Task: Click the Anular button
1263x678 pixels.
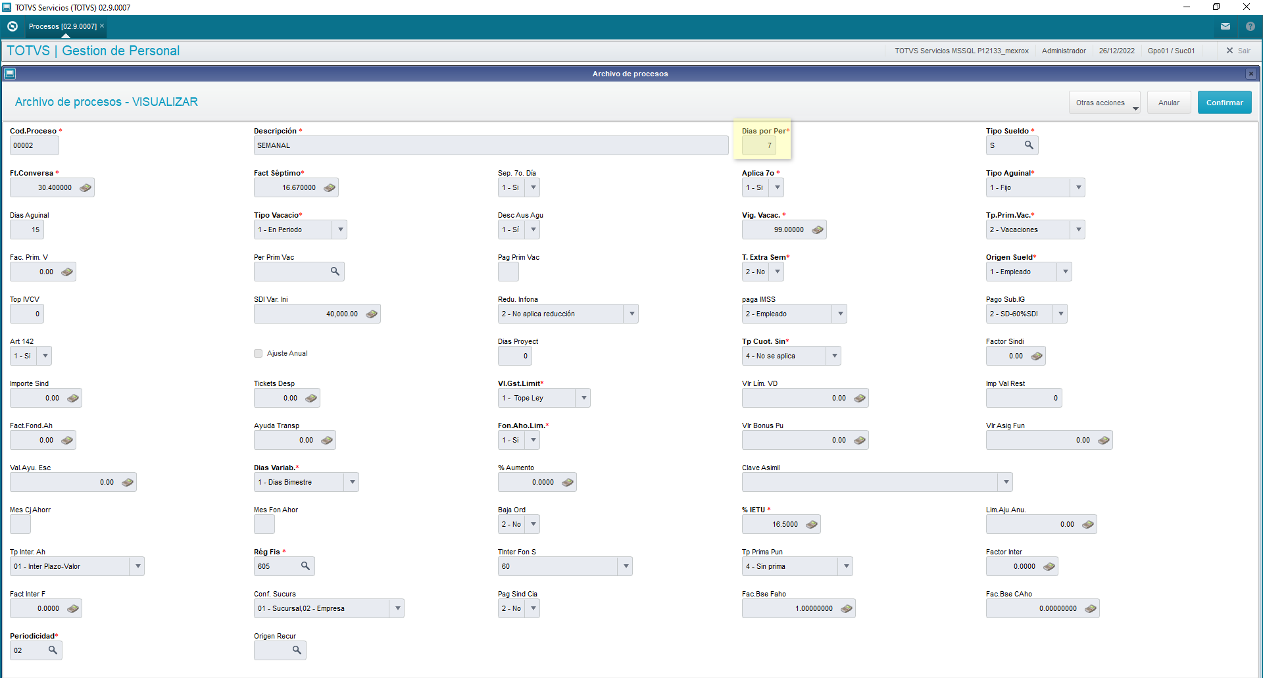Action: click(1169, 103)
